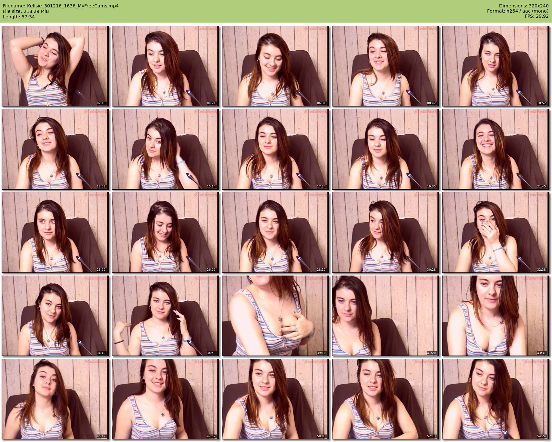
Task: Select the "Dimensions: 320x240" text
Action: coord(524,6)
